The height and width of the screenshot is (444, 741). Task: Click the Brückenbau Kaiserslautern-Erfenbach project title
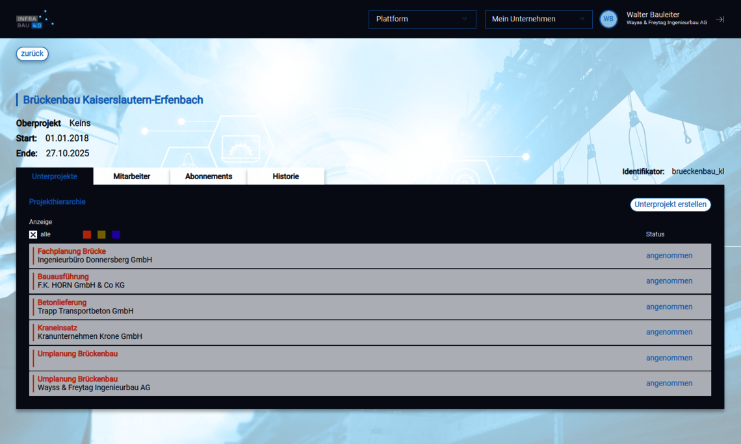point(113,100)
